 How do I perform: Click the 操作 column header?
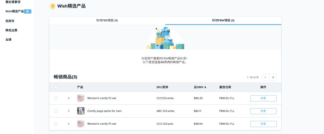pos(263,87)
